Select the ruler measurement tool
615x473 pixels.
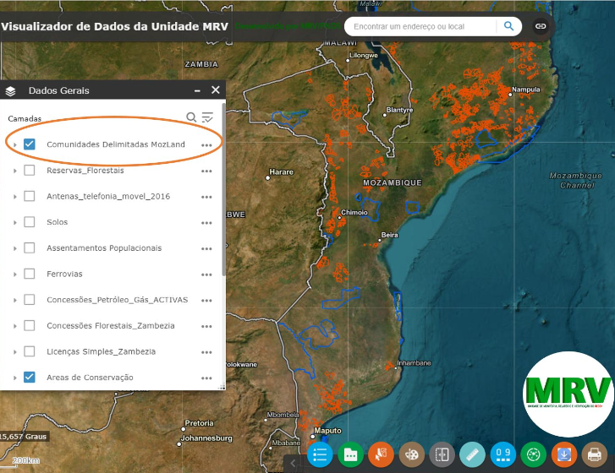point(472,454)
